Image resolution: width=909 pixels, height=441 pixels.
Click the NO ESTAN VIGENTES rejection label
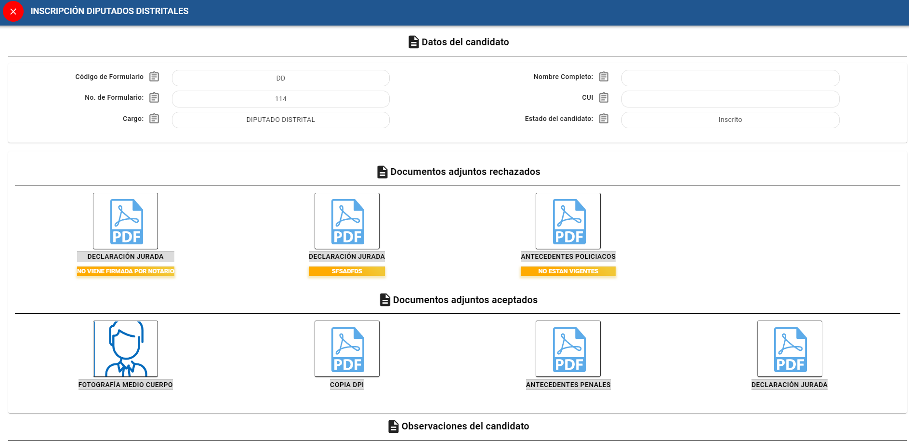[x=568, y=271]
